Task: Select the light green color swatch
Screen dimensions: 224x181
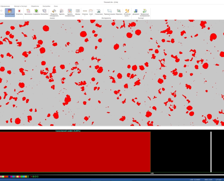Action: pyautogui.click(x=3, y=177)
